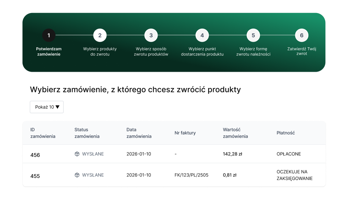Open the "Pokaż 10" rows dropdown

click(x=47, y=107)
